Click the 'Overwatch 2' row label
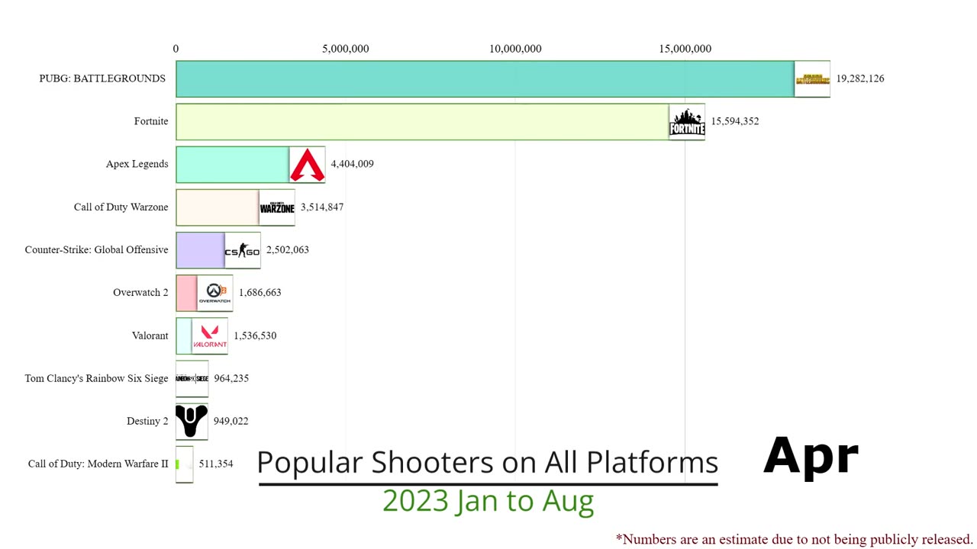977x549 pixels. (x=140, y=292)
